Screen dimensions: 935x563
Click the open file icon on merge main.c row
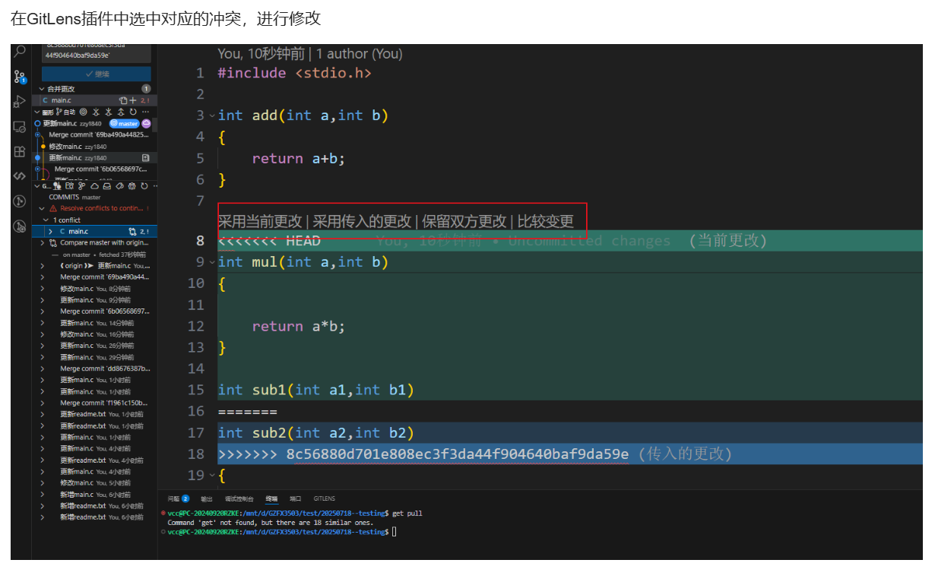(x=123, y=100)
